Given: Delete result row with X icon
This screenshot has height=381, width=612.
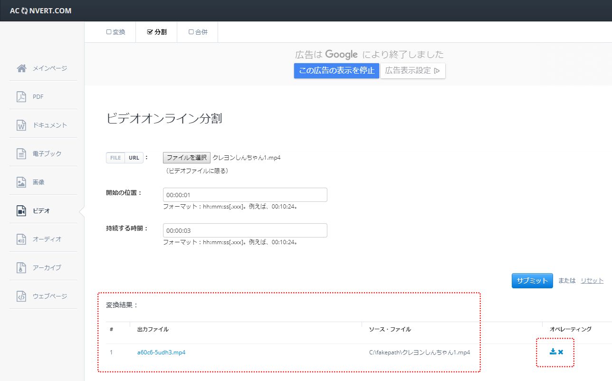Looking at the screenshot, I should point(561,352).
